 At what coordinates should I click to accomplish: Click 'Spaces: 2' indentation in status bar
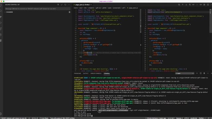pos(180,118)
